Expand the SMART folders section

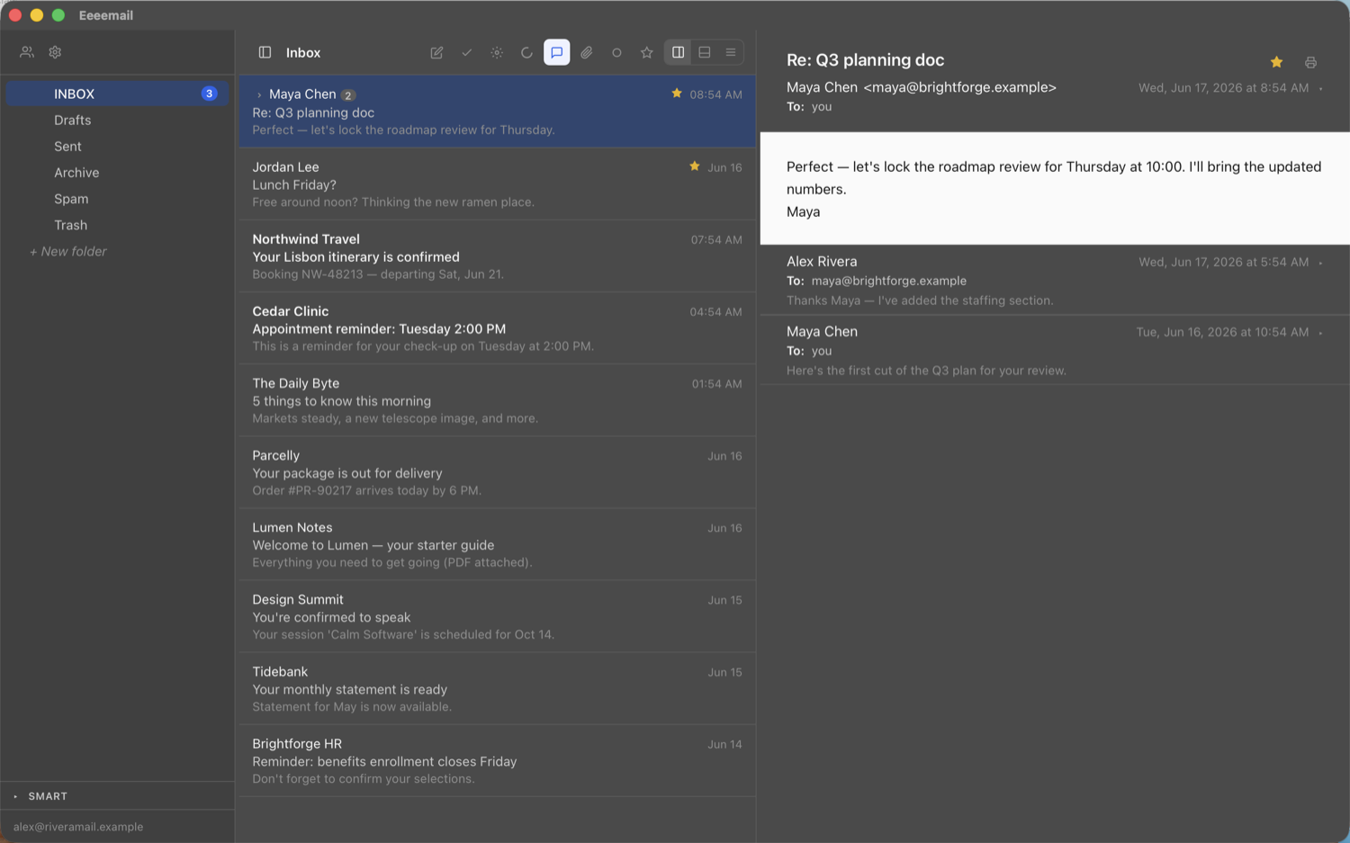(x=15, y=796)
